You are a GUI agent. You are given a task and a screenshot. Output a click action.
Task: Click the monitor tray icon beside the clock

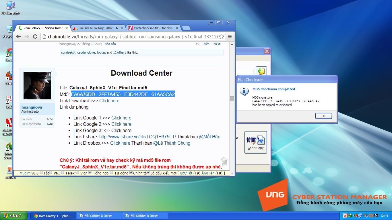click(376, 216)
